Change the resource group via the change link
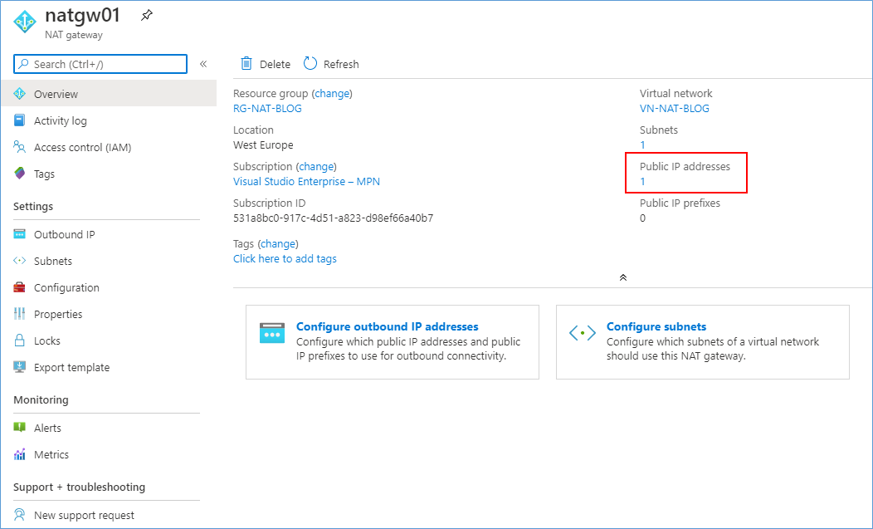The image size is (873, 529). (333, 94)
